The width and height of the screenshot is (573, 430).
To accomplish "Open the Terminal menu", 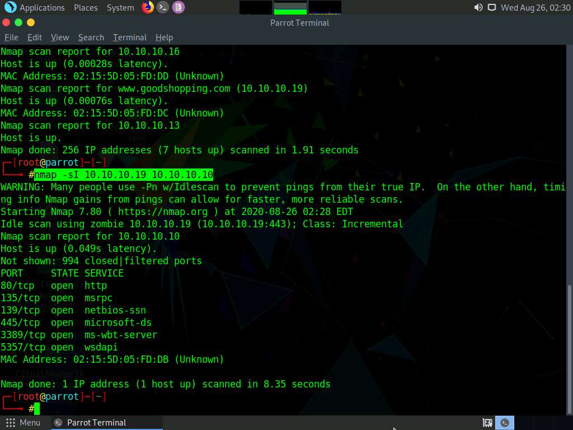I will [x=130, y=38].
